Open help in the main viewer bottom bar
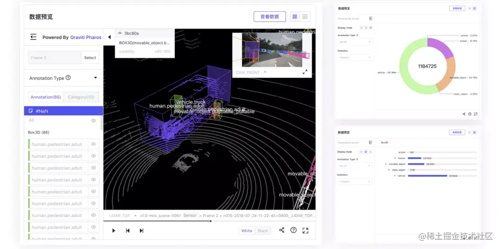Viewport: 501px width, 249px height. point(293,230)
